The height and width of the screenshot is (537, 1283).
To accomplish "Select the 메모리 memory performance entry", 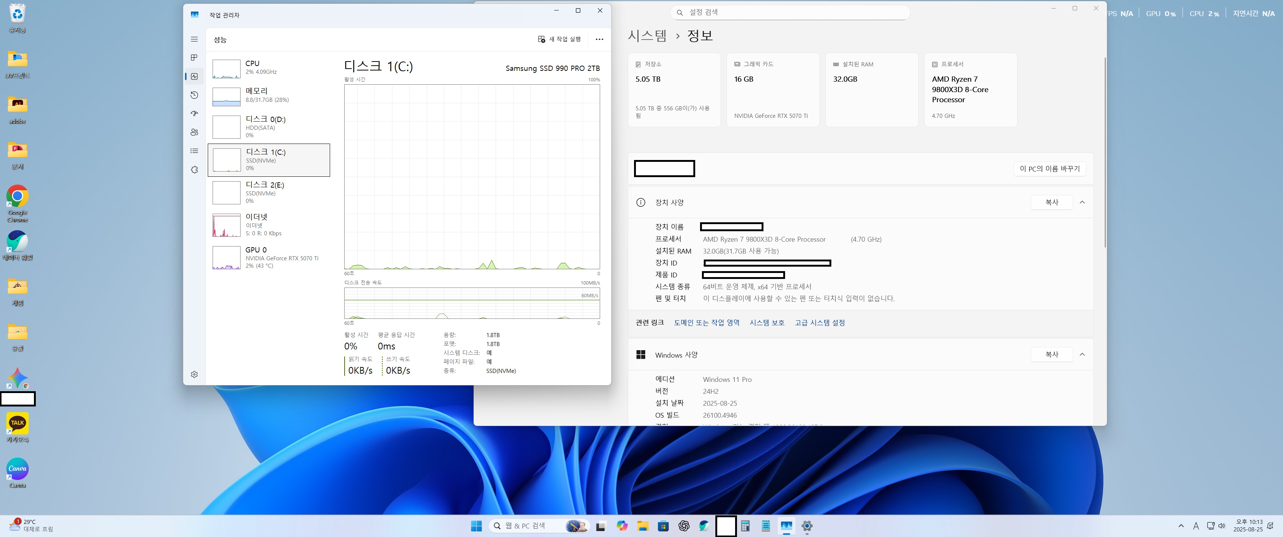I will click(269, 96).
